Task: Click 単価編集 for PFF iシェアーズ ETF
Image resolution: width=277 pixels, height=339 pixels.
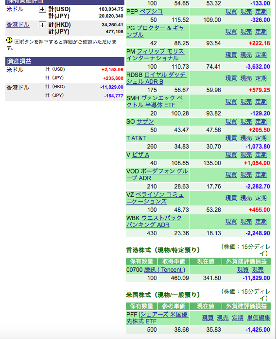Action: [259, 318]
